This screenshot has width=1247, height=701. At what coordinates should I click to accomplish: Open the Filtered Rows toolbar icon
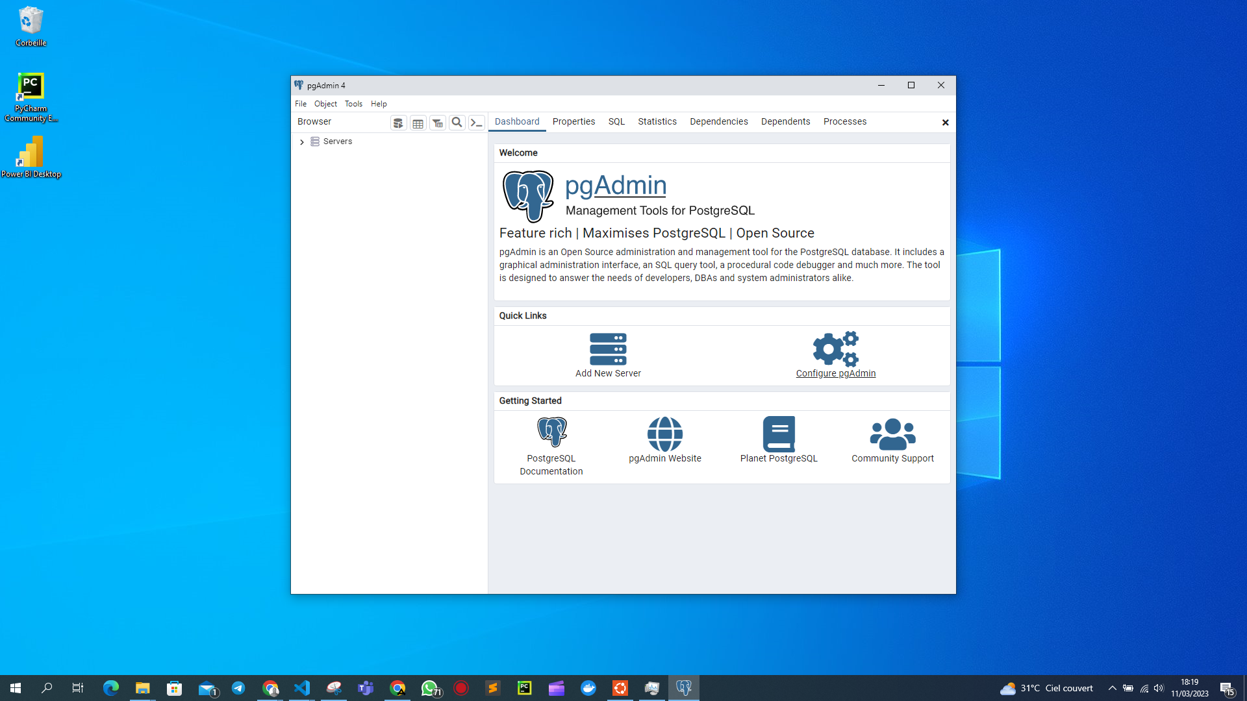437,123
